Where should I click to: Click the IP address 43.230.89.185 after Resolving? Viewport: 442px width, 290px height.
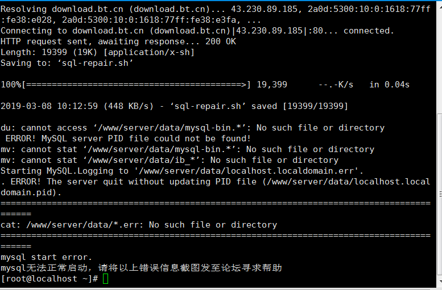click(264, 9)
